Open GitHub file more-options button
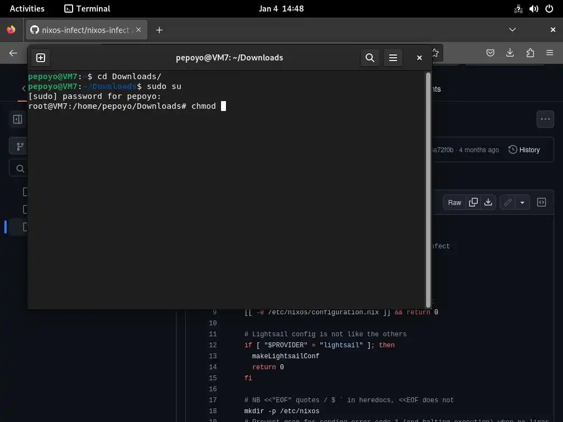The width and height of the screenshot is (563, 422). click(x=545, y=119)
